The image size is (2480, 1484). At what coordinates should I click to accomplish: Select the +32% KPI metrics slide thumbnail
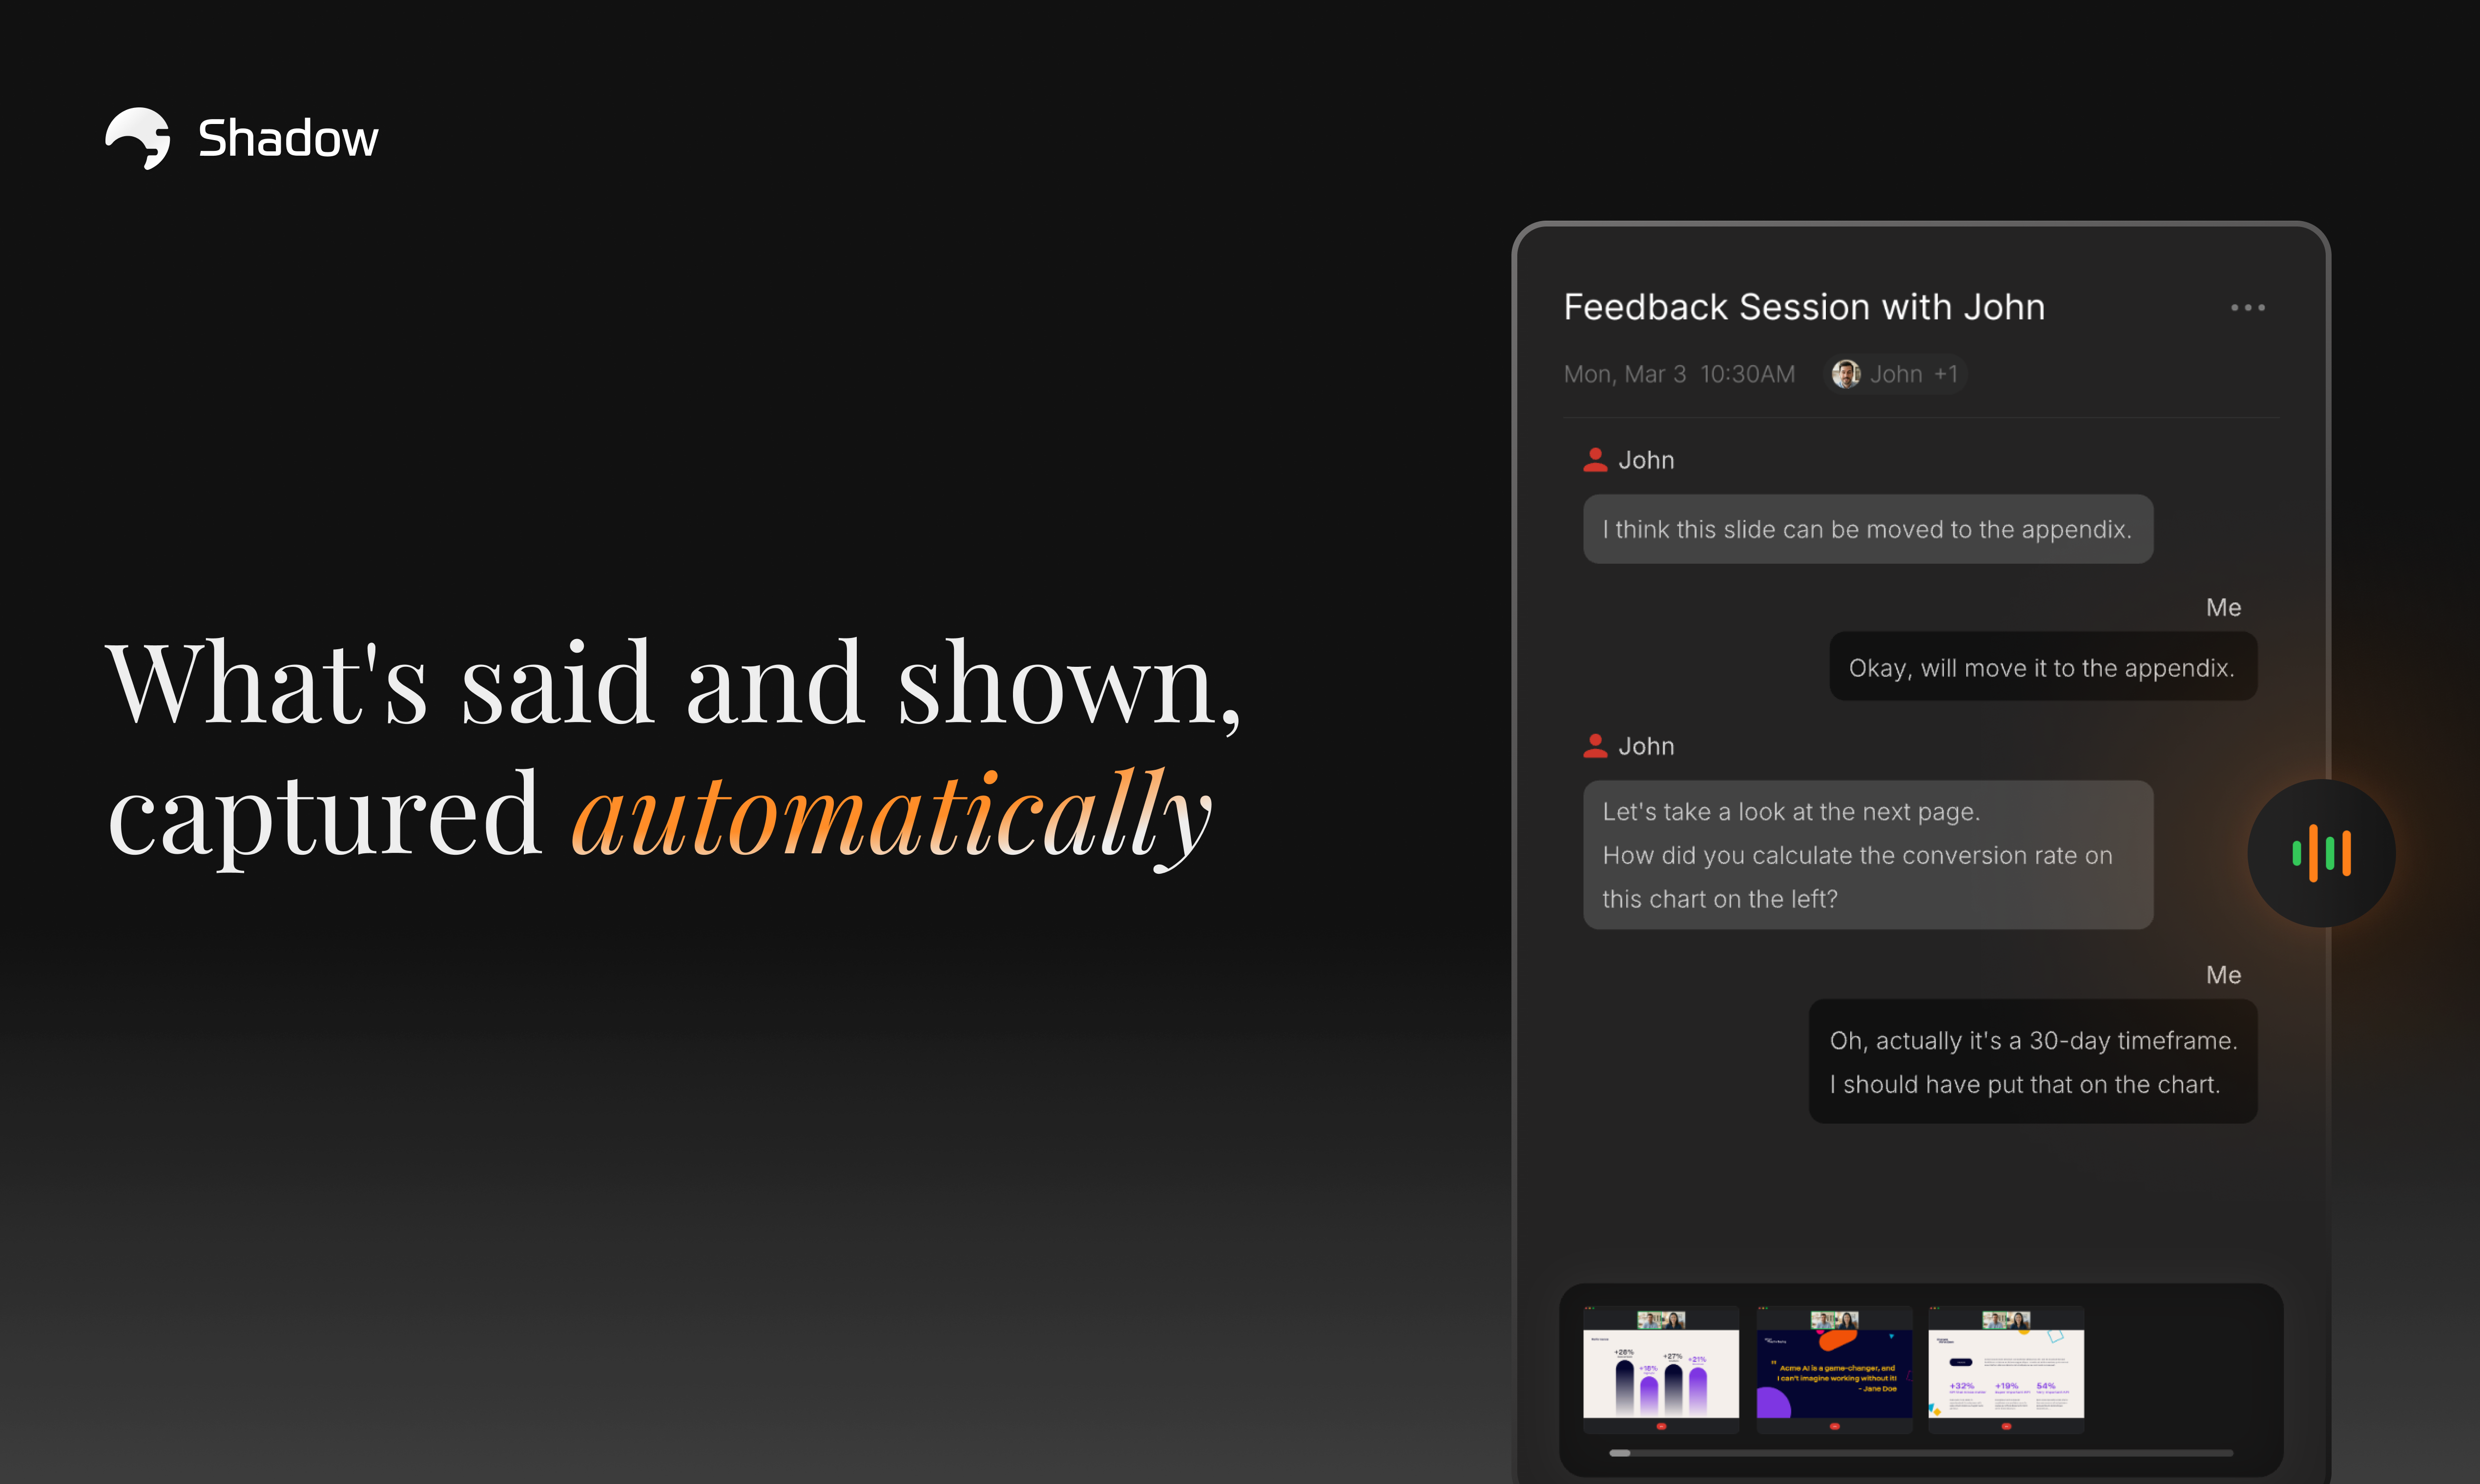pos(2006,1368)
